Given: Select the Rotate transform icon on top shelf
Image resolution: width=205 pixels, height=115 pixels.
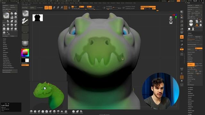Looking at the screenshot, I should (62, 8).
